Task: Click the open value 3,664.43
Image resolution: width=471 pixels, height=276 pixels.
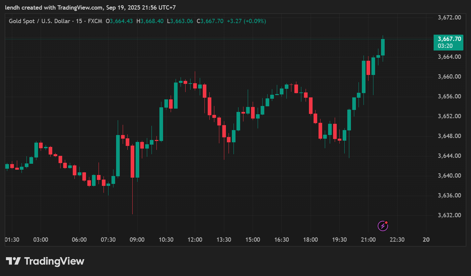Action: click(121, 21)
